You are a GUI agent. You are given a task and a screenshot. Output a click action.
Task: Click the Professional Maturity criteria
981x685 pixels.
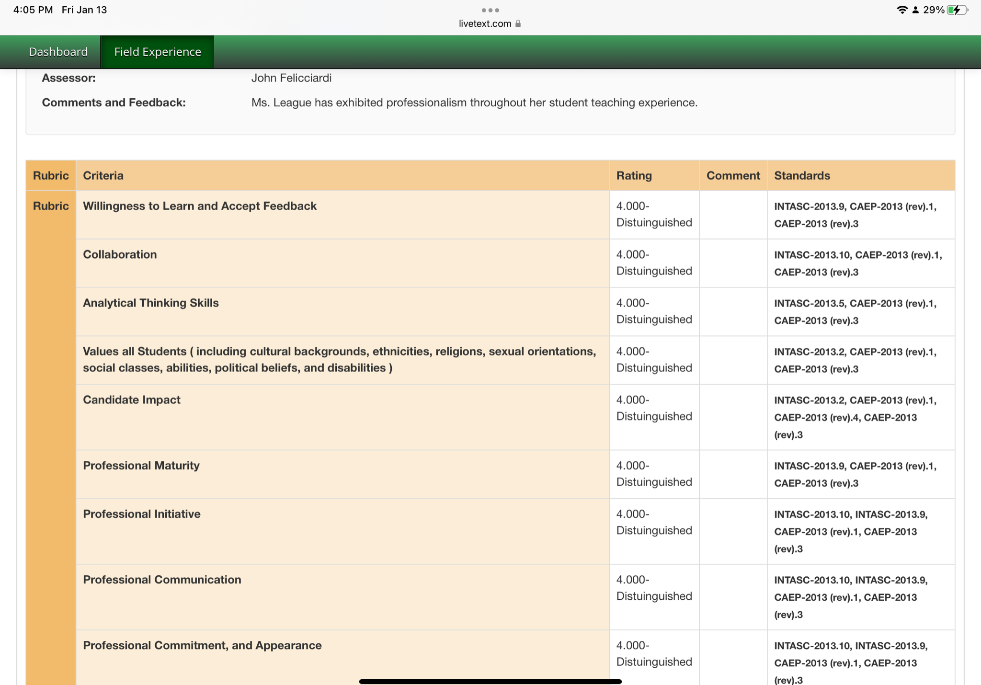(x=141, y=465)
